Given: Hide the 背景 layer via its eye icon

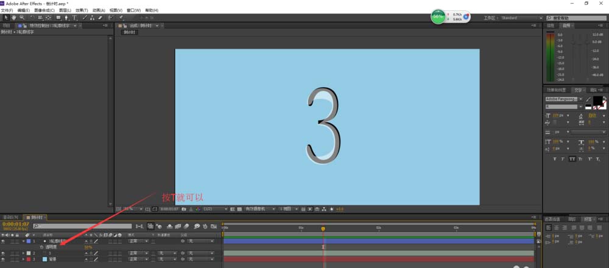Looking at the screenshot, I should tap(3, 259).
